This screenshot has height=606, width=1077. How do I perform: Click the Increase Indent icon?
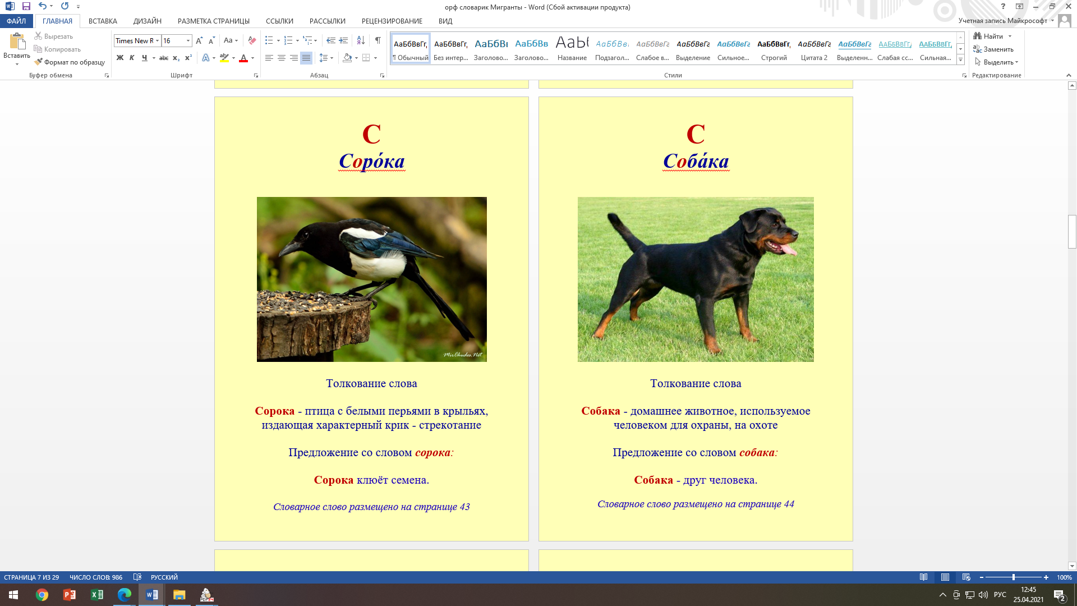[343, 40]
